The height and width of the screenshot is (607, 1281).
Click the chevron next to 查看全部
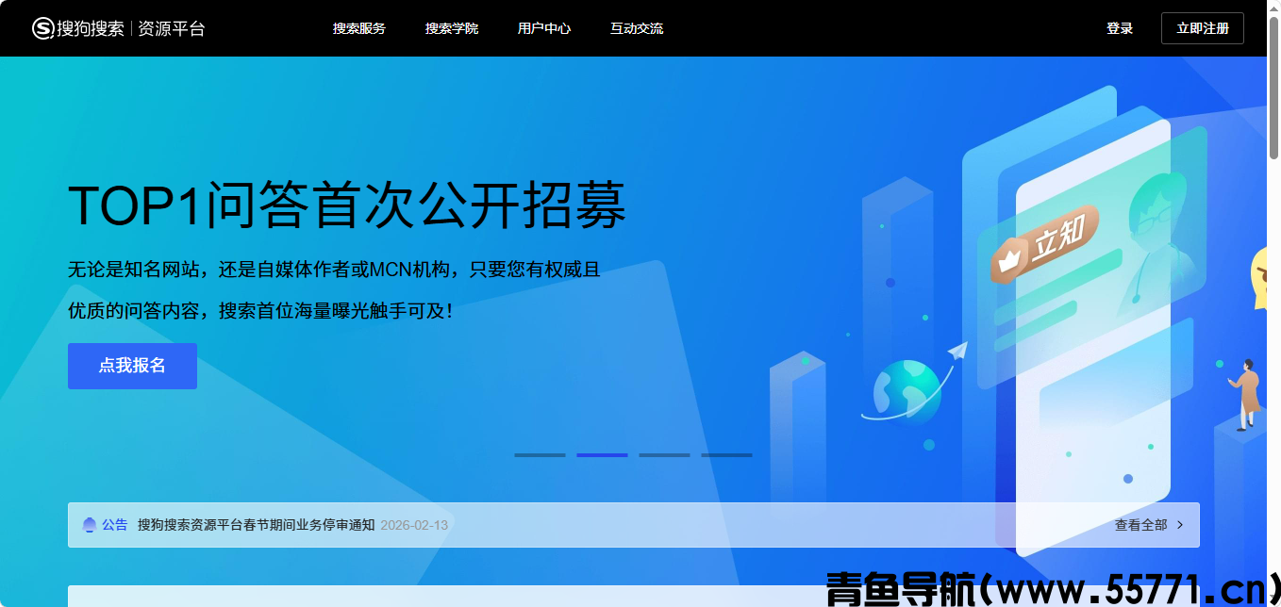1180,525
